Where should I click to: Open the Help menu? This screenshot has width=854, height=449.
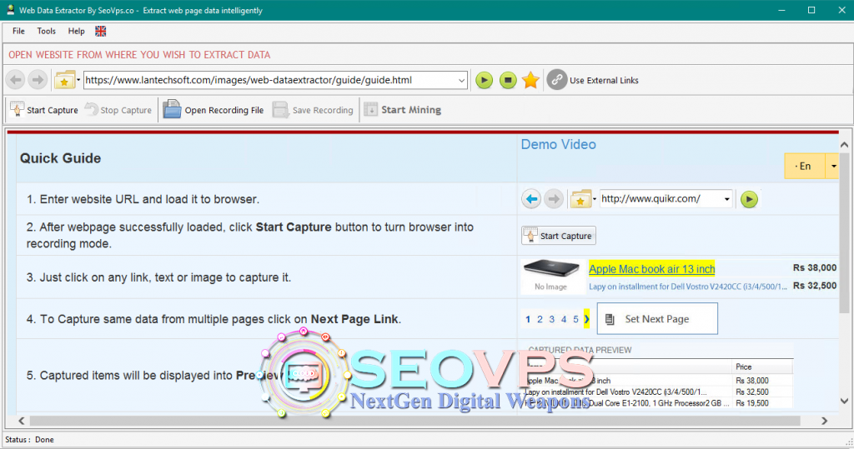click(76, 31)
